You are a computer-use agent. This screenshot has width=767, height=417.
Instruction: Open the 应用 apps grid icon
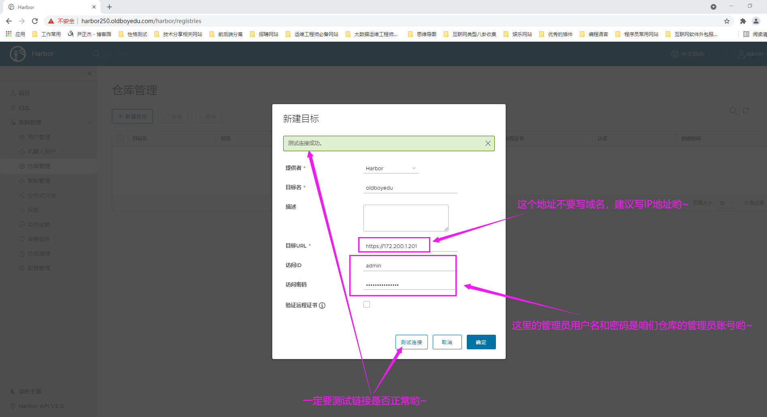9,34
